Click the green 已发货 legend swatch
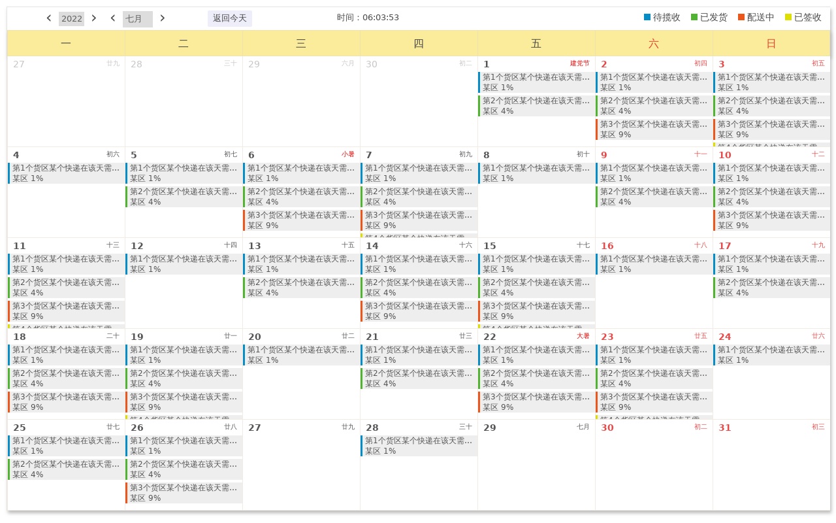Viewport: 836px width, 523px height. pos(694,18)
